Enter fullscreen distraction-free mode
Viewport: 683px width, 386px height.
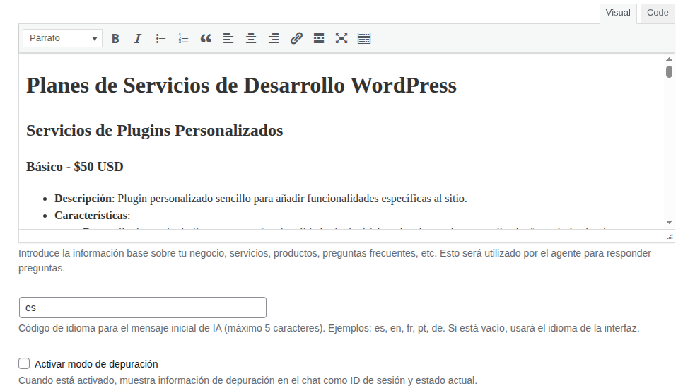click(341, 39)
